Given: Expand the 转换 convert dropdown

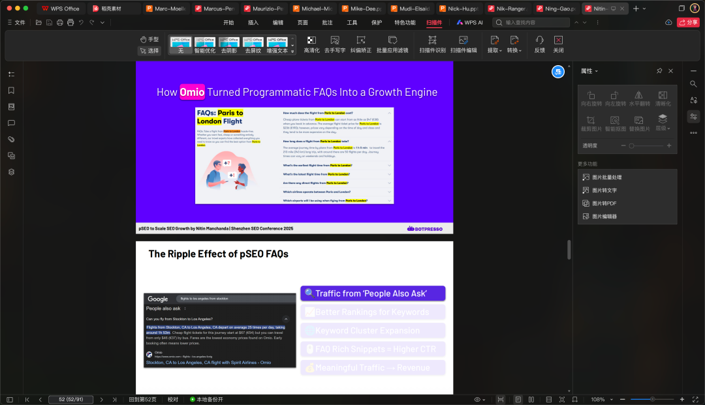Looking at the screenshot, I should (514, 45).
